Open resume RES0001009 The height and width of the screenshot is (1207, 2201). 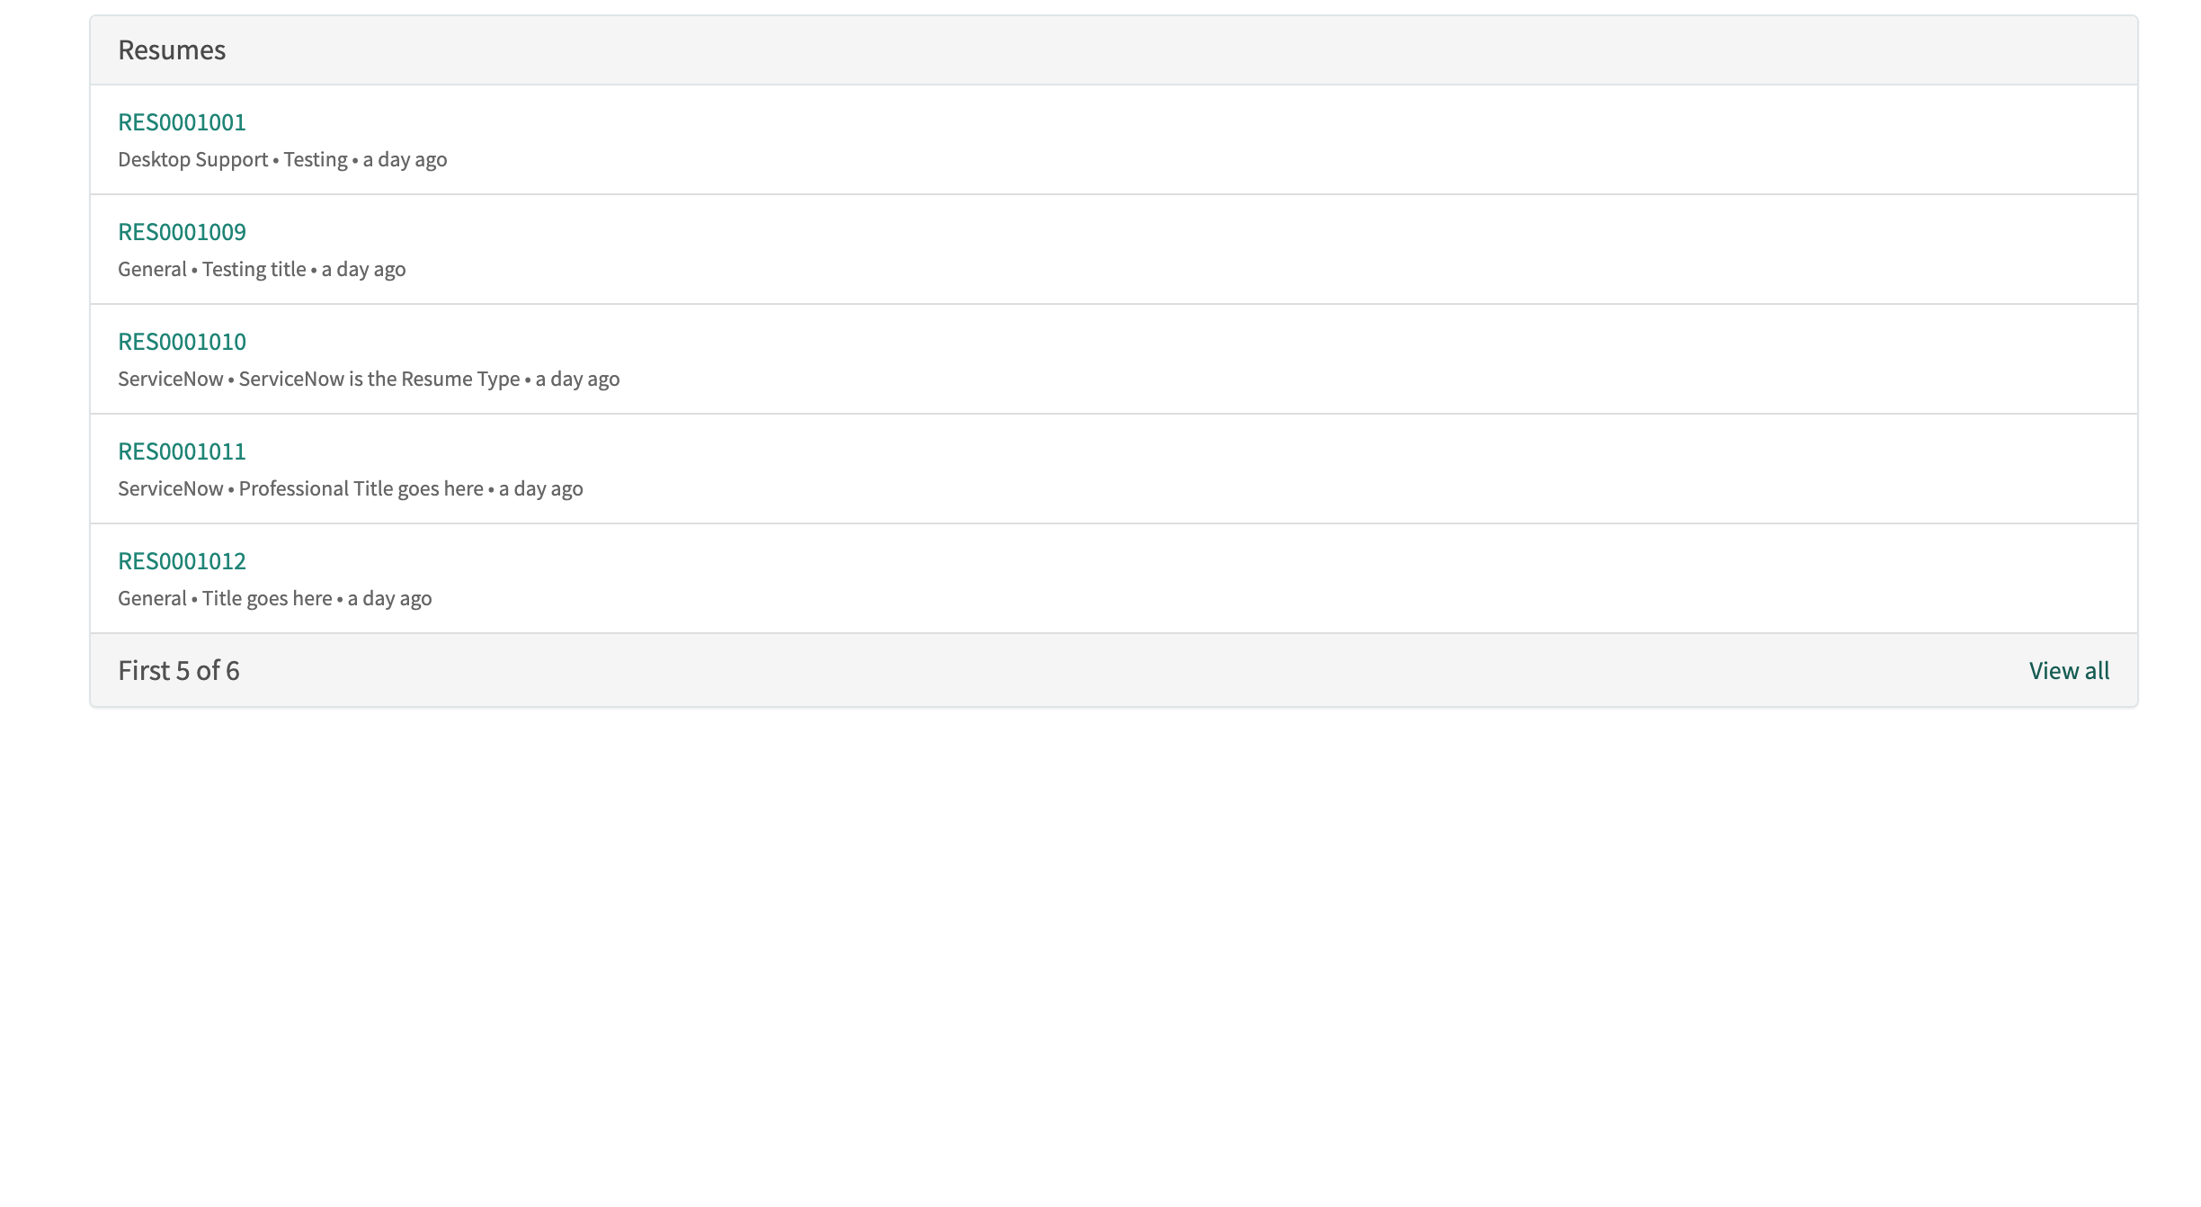pyautogui.click(x=182, y=231)
